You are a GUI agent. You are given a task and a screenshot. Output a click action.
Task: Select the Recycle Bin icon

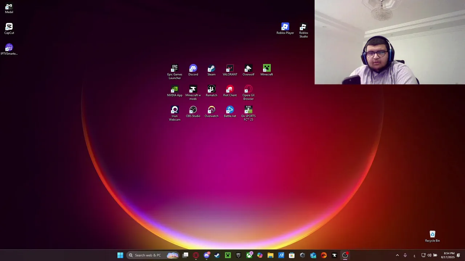432,237
